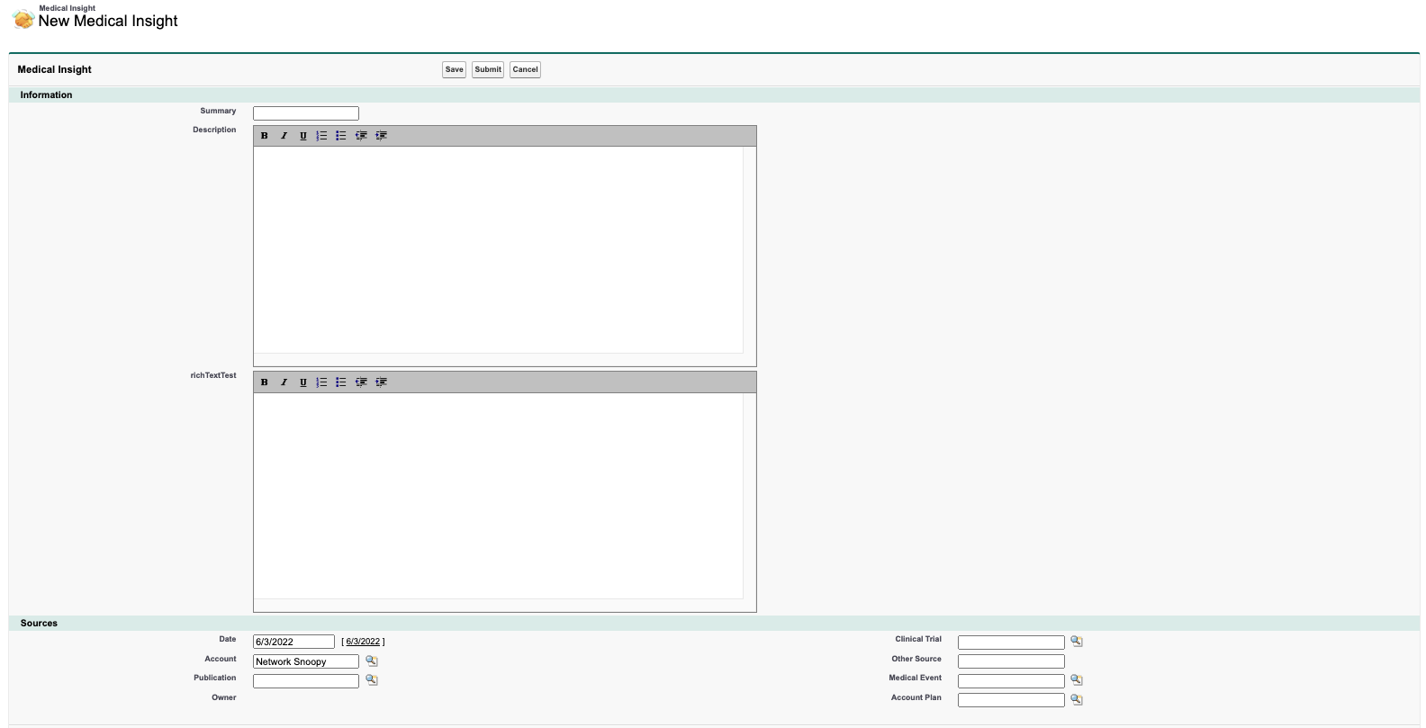The width and height of the screenshot is (1426, 728).
Task: Toggle bold in the richTextTest editor toolbar
Action: 265,382
